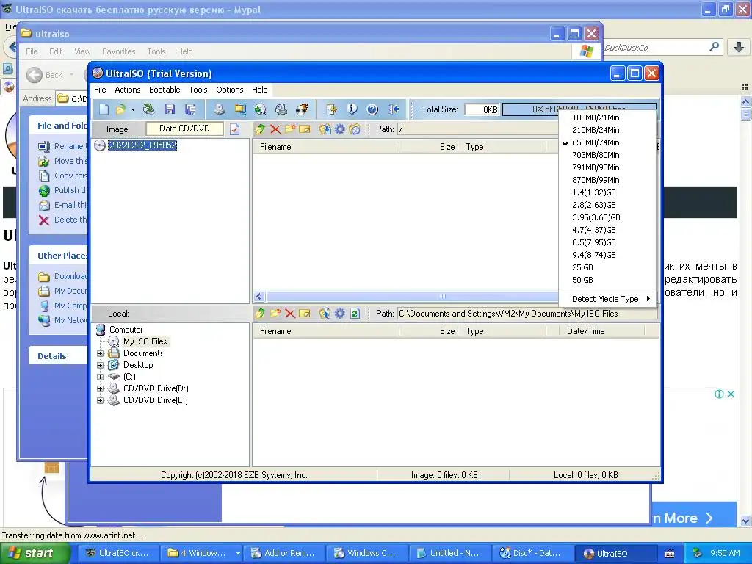Click the Add files icon in image toolbar

pos(325,129)
